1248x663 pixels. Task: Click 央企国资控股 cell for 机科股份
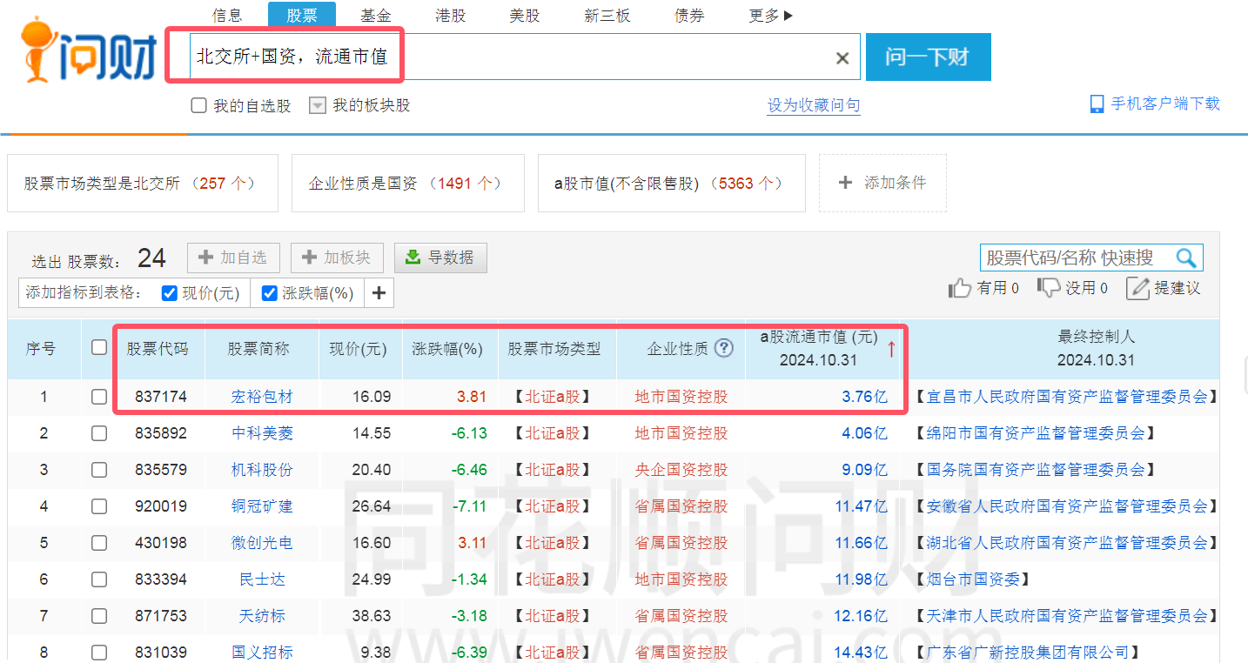tap(681, 470)
